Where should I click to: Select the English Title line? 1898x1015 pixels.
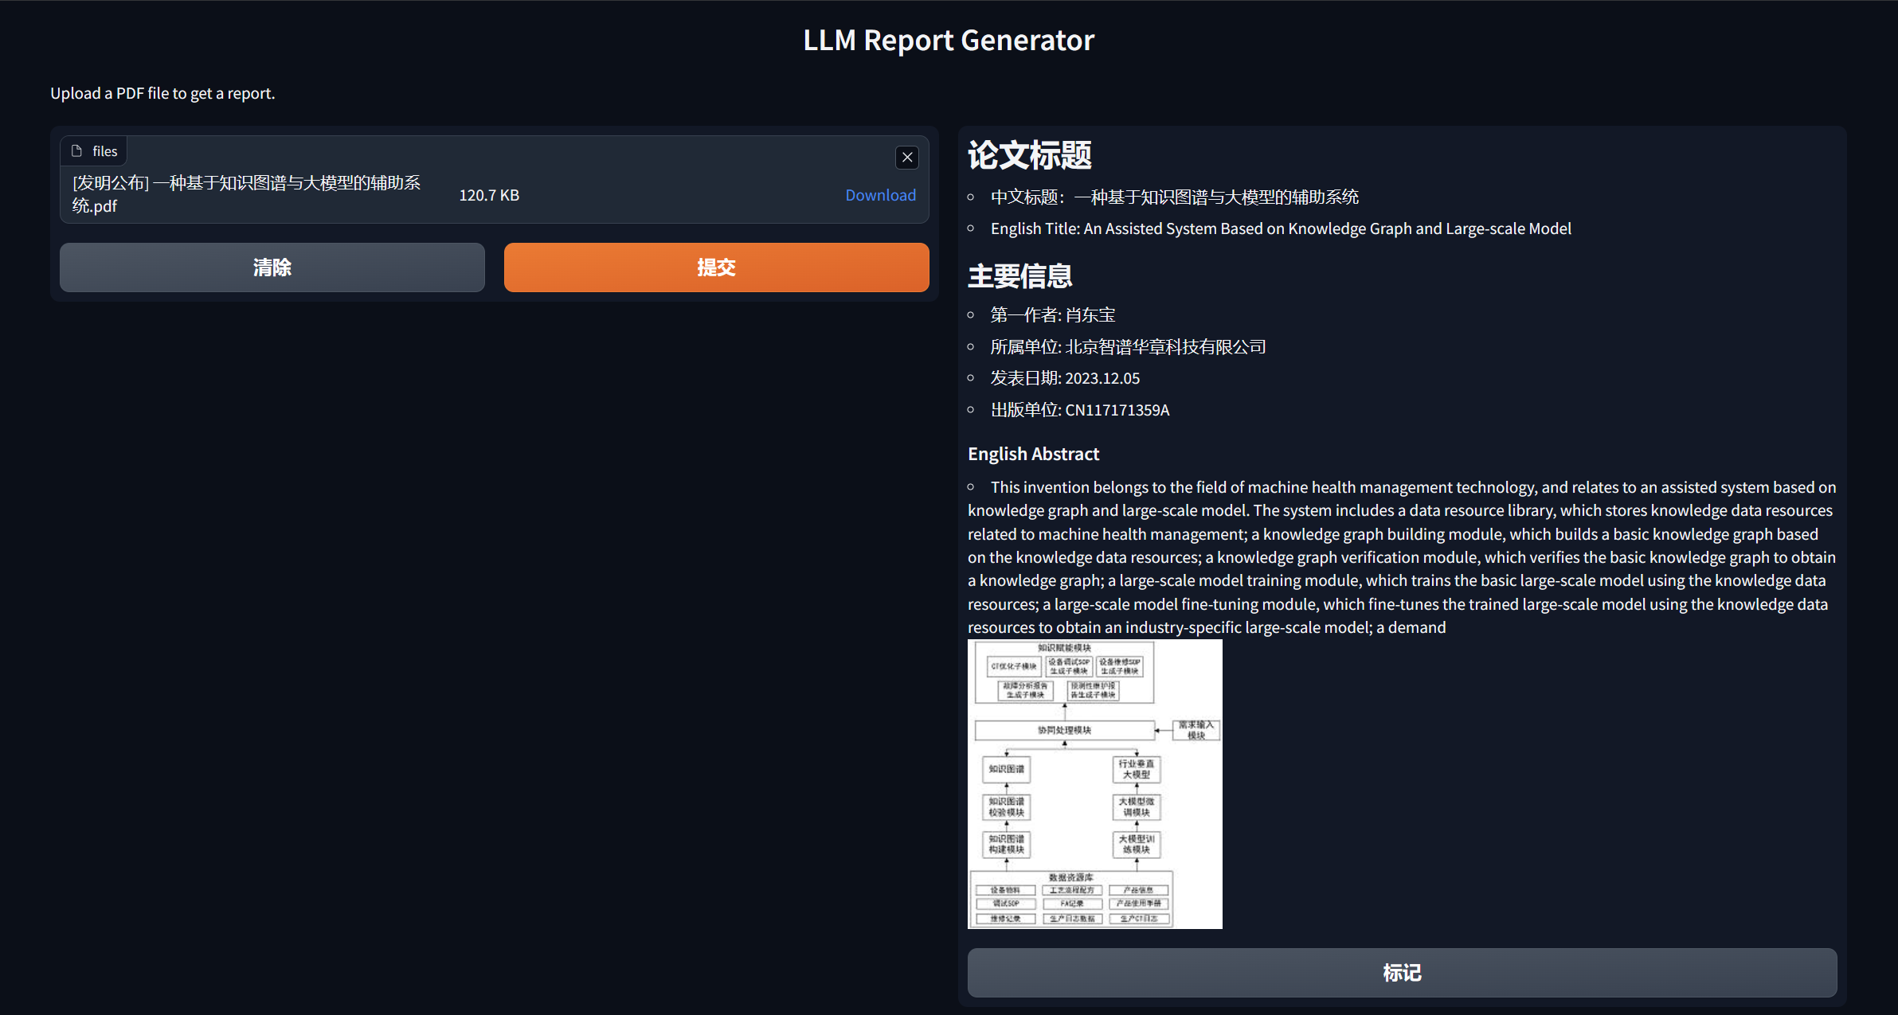1281,228
